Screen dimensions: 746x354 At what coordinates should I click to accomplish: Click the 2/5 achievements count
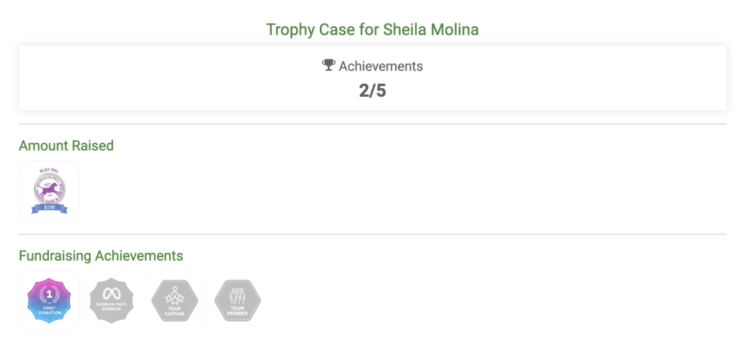pos(372,91)
